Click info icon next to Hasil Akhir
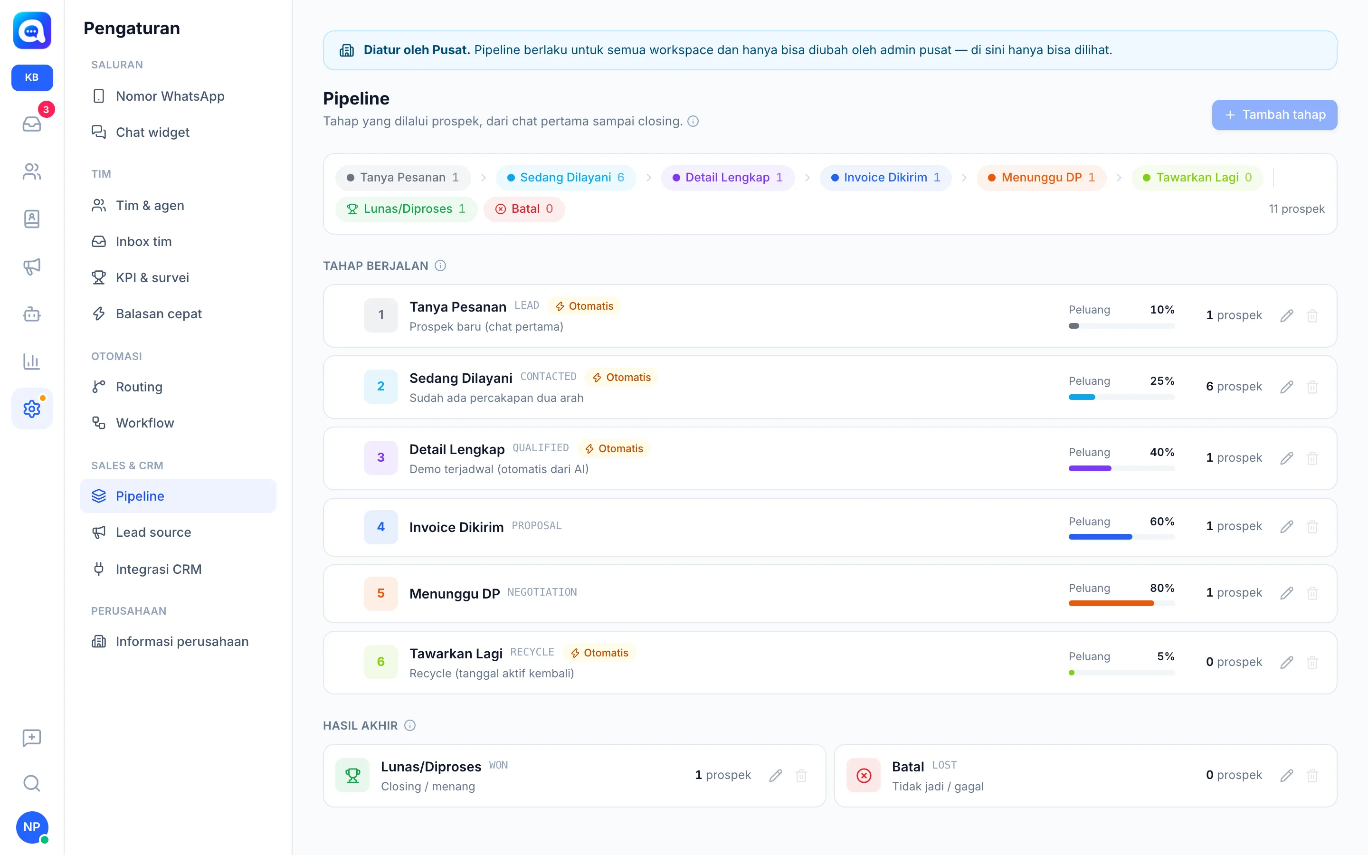Screen dimensions: 1368x855 pyautogui.click(x=410, y=725)
